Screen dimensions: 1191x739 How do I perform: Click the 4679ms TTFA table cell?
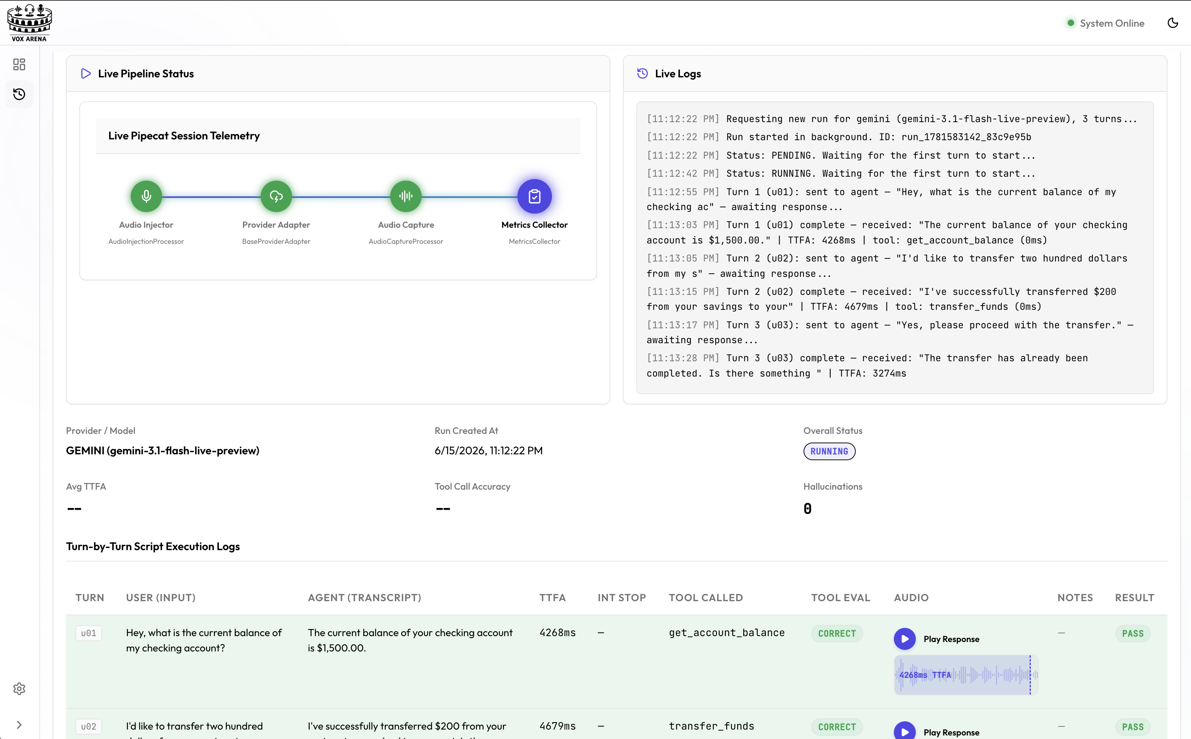[557, 726]
